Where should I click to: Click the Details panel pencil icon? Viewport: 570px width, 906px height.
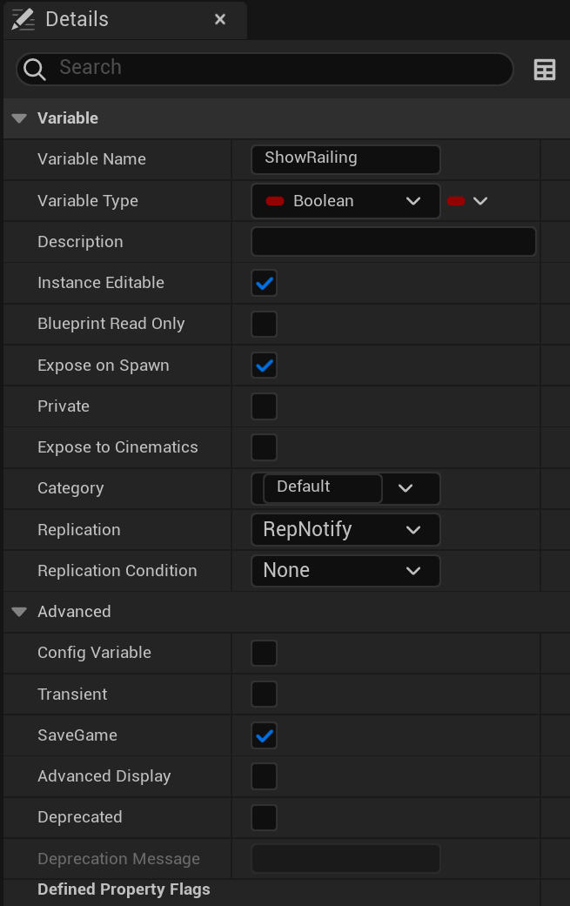point(23,19)
